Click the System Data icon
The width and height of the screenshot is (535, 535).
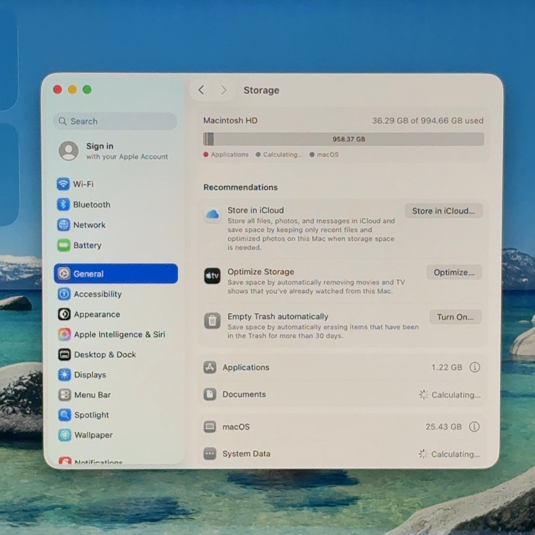tap(210, 454)
